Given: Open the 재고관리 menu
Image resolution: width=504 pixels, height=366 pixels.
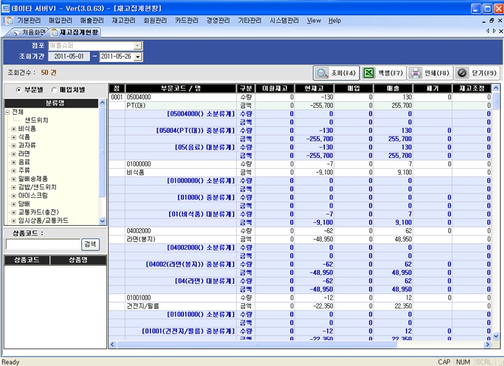Looking at the screenshot, I should click(x=124, y=20).
